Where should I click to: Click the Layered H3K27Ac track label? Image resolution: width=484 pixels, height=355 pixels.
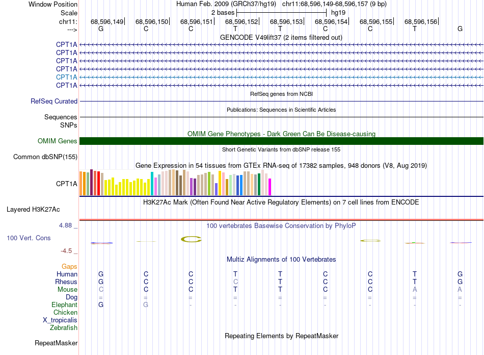tap(33, 209)
